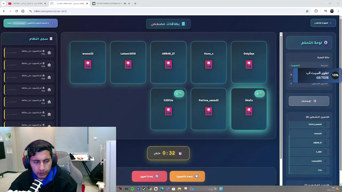The width and height of the screenshot is (342, 192).
Task: Click the card icon under Hana_x
Action: pyautogui.click(x=209, y=65)
